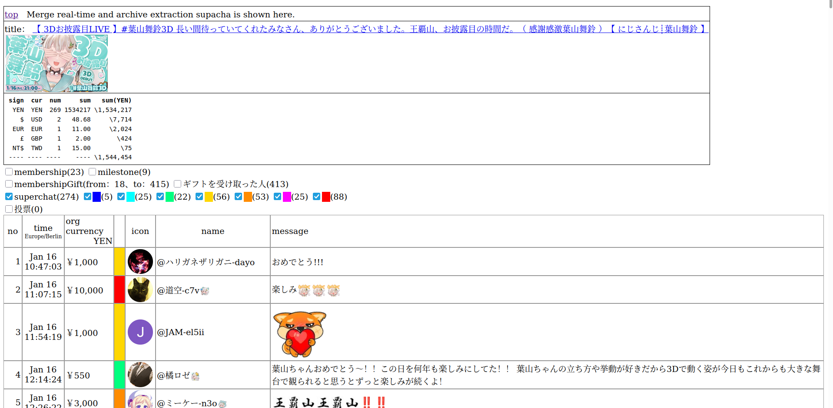Click the "楽しみ" message text
Viewport: 833px width, 408px height.
(285, 290)
